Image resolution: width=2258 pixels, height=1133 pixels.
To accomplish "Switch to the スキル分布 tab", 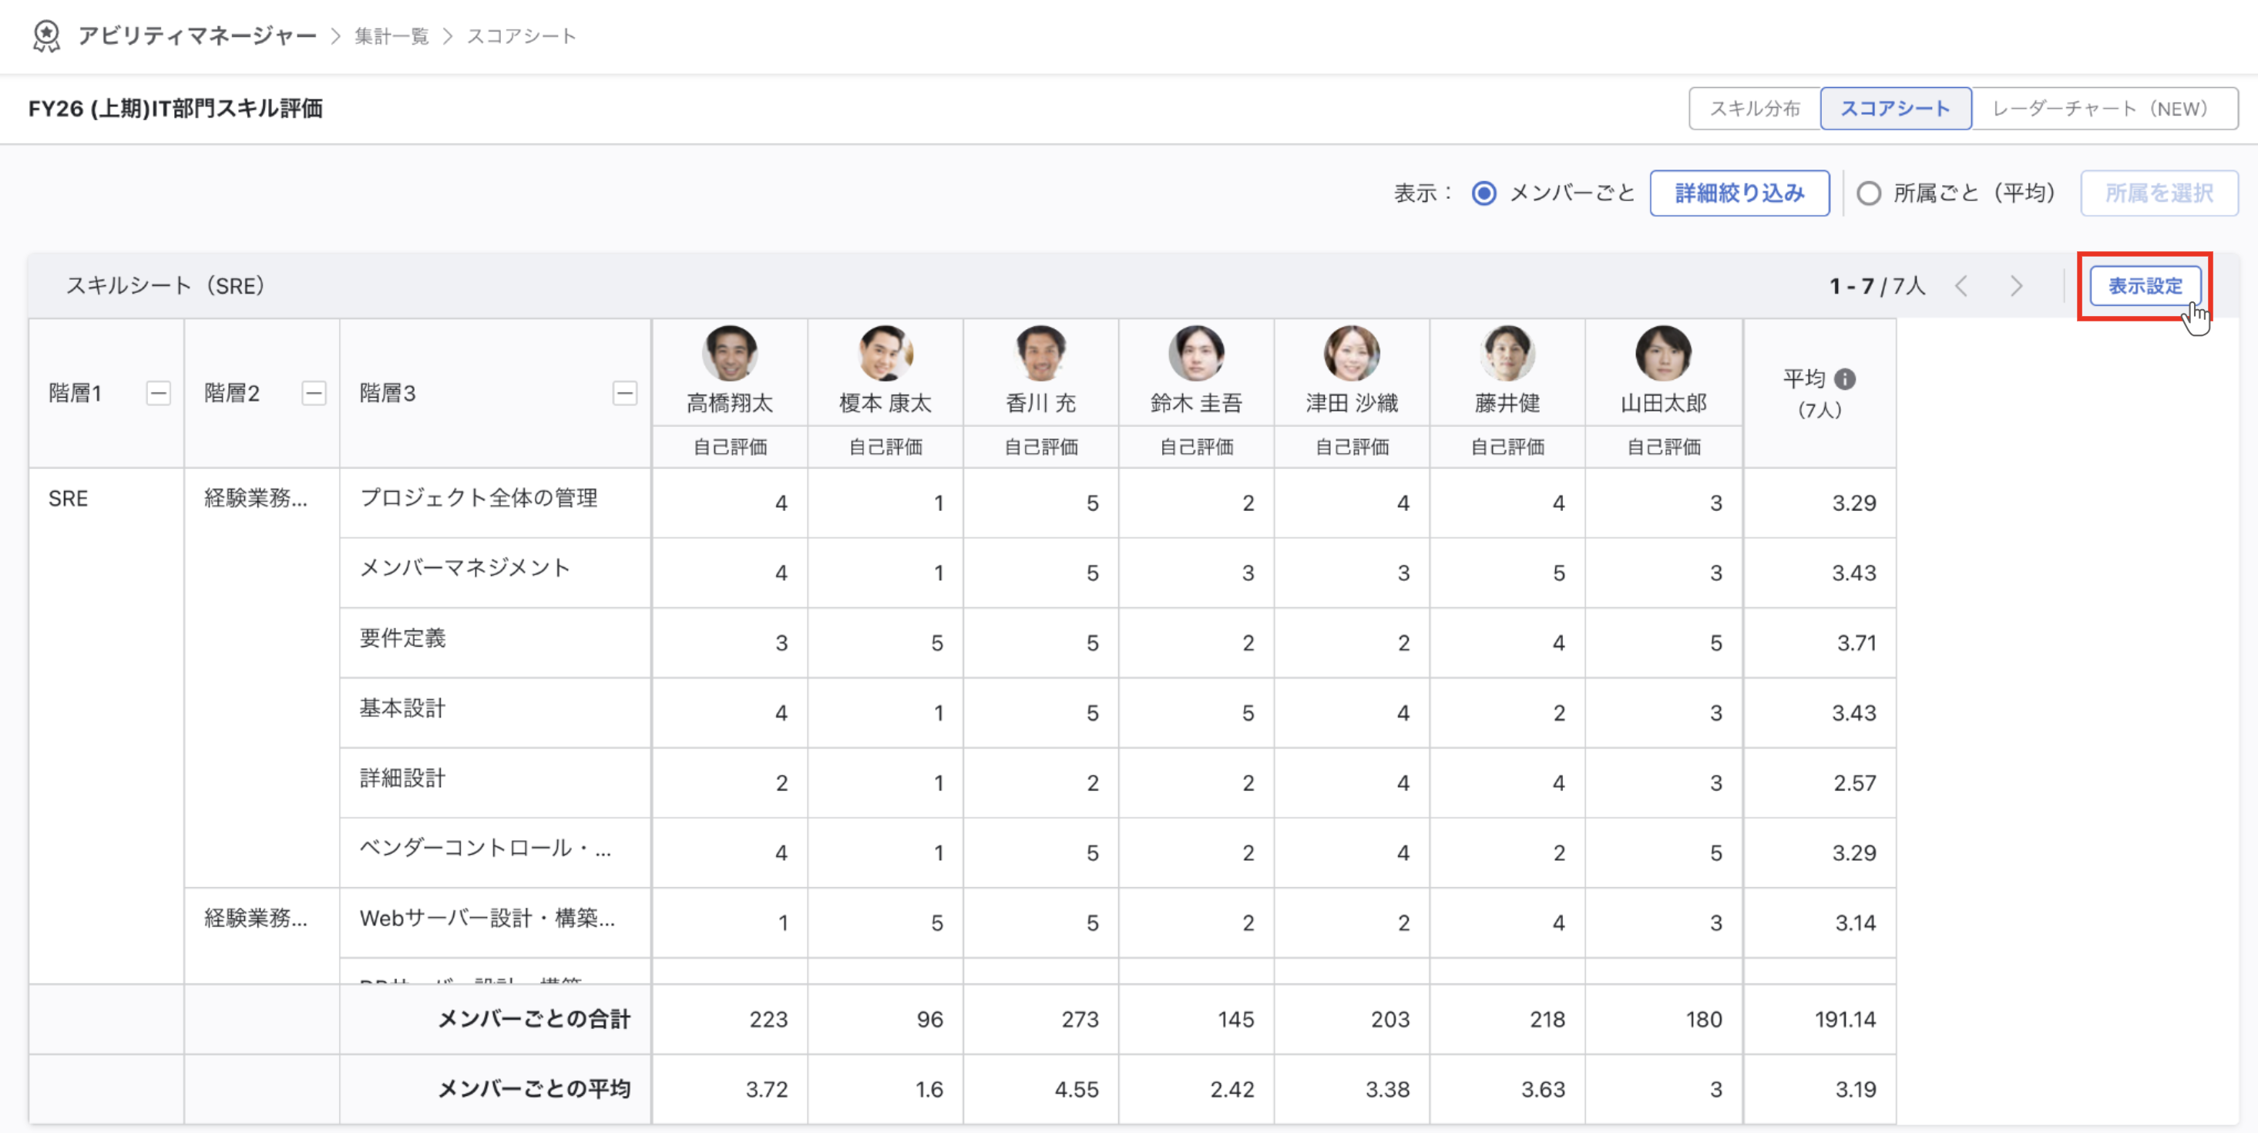I will (x=1755, y=109).
